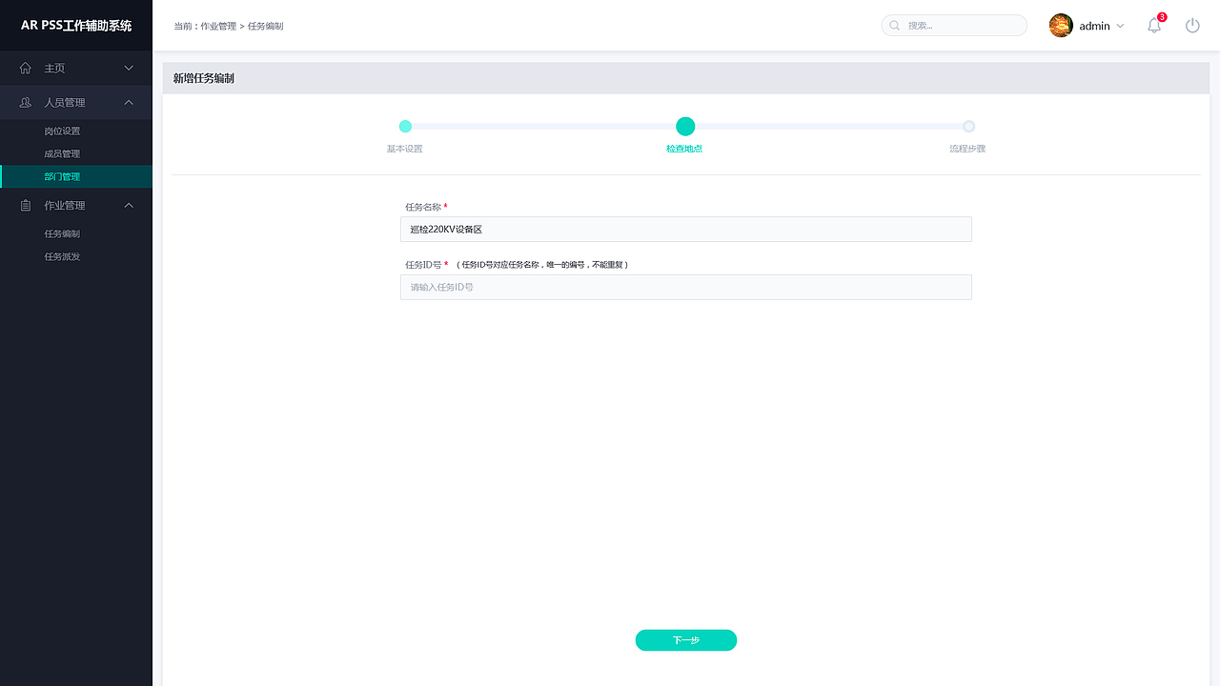Image resolution: width=1220 pixels, height=686 pixels.
Task: Click the 作业管理 breadcrumb link
Action: [218, 26]
